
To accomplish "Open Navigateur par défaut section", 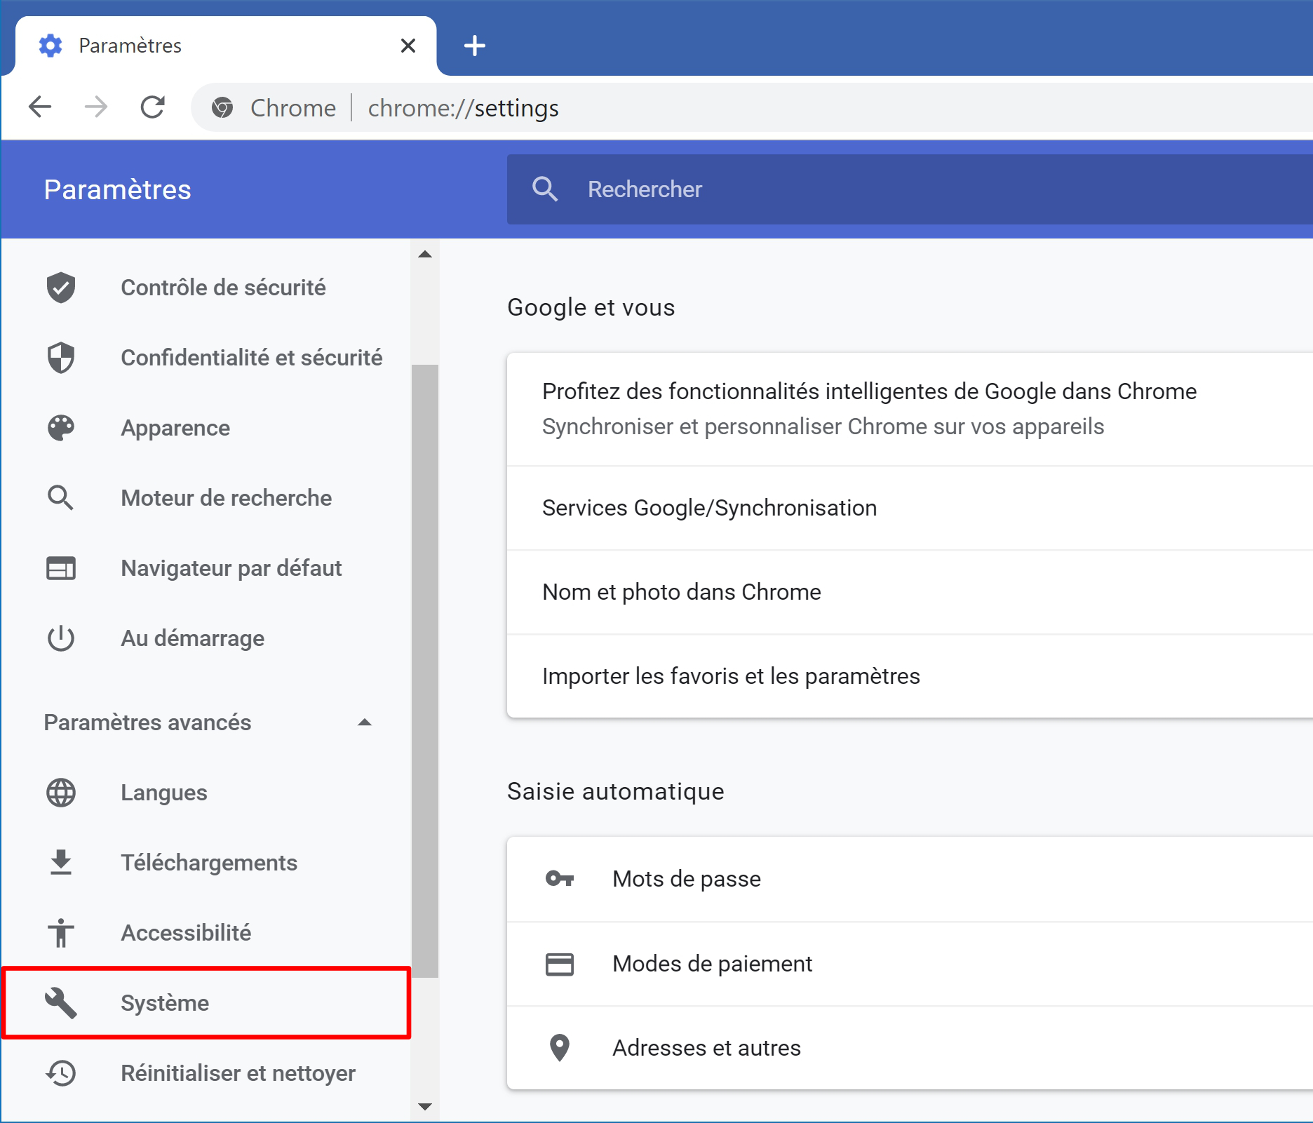I will (206, 568).
